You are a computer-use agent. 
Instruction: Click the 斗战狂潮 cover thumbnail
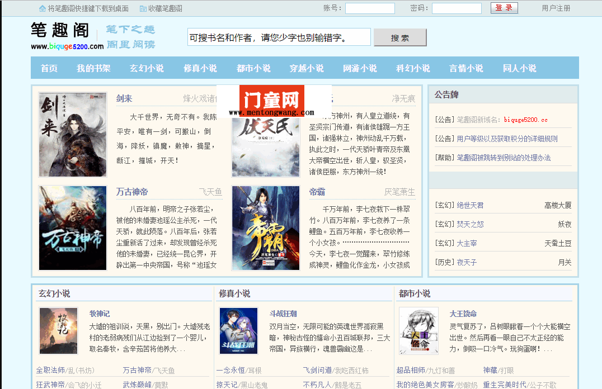click(x=239, y=331)
